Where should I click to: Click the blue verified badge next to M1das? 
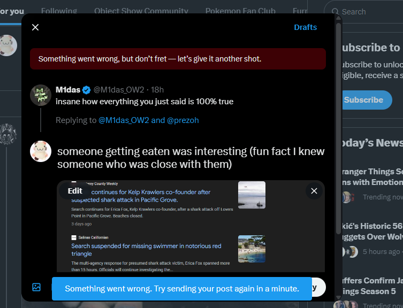86,90
